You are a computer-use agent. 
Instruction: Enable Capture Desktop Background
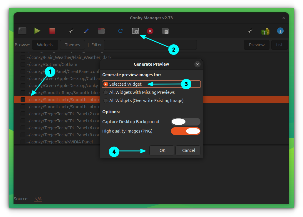click(185, 121)
